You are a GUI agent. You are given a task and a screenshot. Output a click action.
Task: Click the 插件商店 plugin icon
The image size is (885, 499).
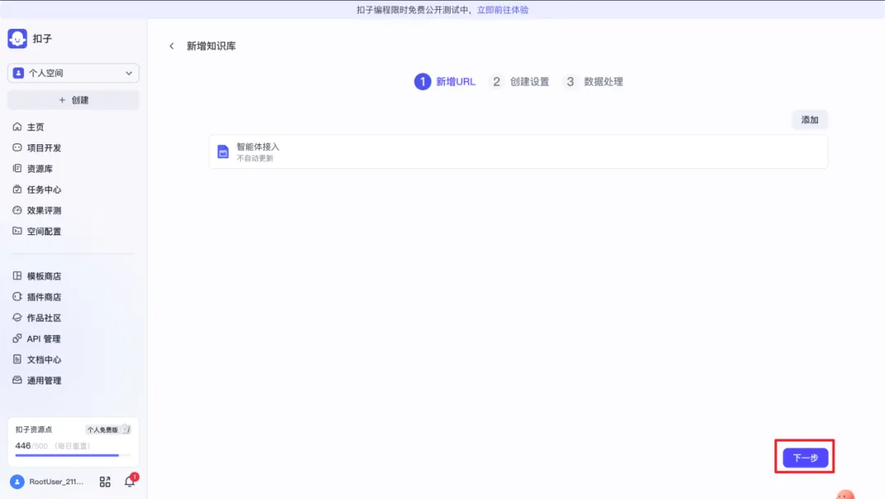(x=17, y=297)
